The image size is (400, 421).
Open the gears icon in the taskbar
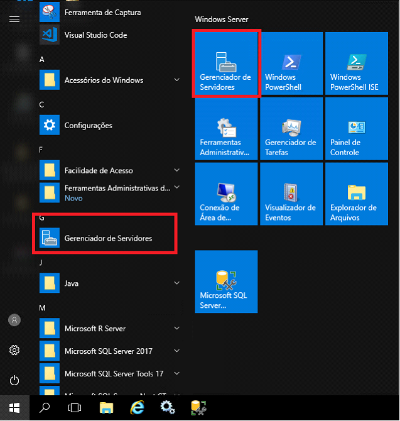[168, 408]
